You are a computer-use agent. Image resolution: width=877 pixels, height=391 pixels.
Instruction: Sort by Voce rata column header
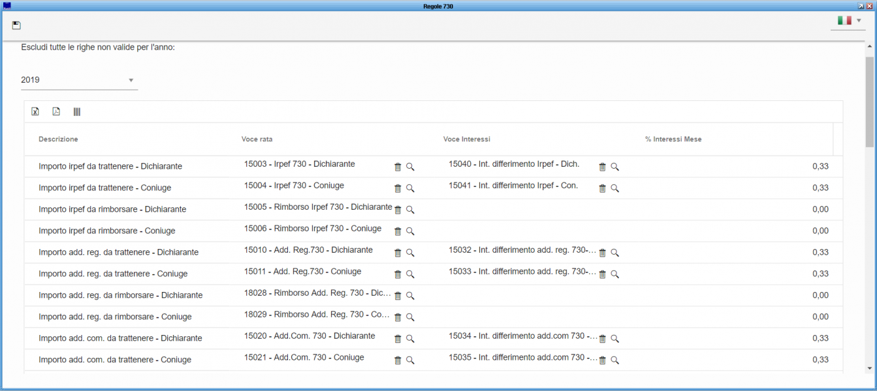[x=257, y=139]
